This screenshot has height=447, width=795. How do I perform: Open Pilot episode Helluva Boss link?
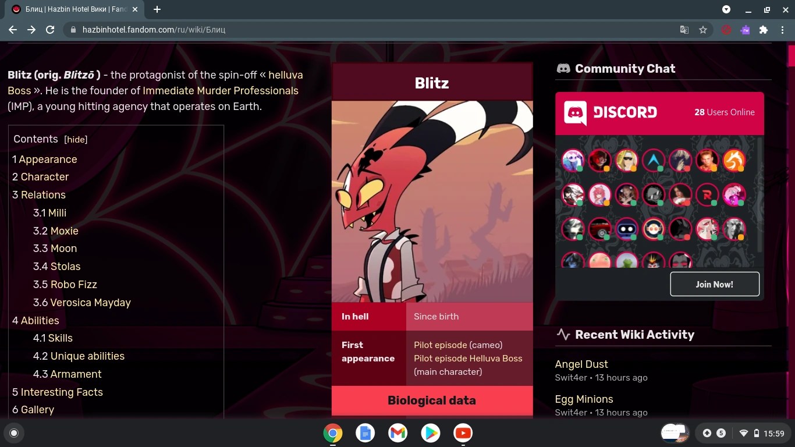[468, 359]
